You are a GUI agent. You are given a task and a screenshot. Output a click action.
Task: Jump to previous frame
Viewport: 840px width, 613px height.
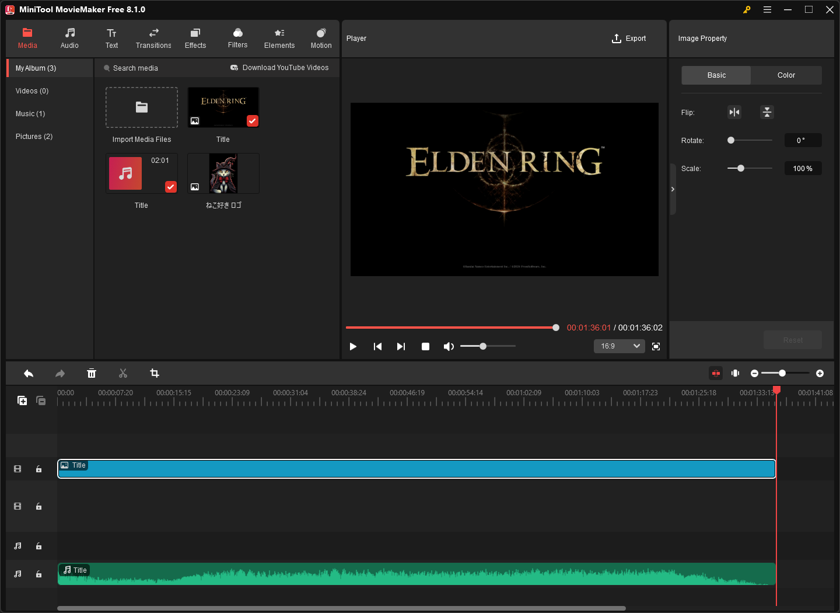tap(377, 346)
